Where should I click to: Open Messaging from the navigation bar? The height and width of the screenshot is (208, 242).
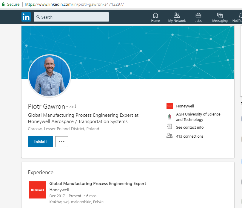(220, 17)
